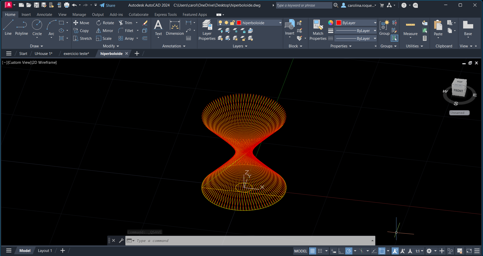Screen dimensions: 483x256
Task: Toggle ortho mode in status bar
Action: click(341, 251)
